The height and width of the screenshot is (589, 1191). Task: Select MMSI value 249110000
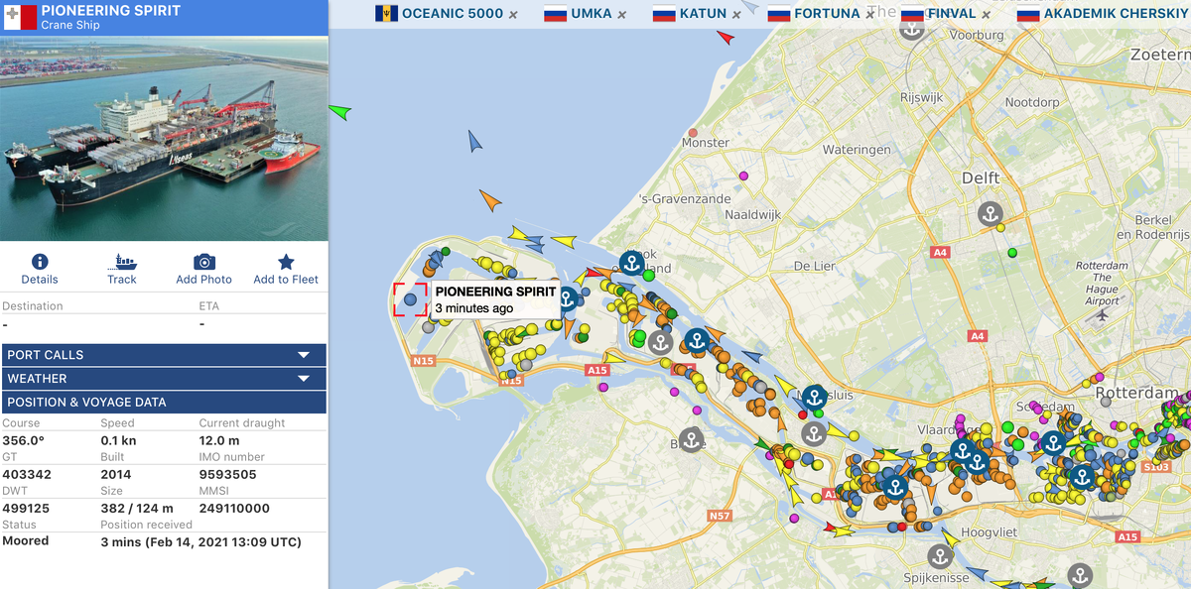tap(234, 508)
